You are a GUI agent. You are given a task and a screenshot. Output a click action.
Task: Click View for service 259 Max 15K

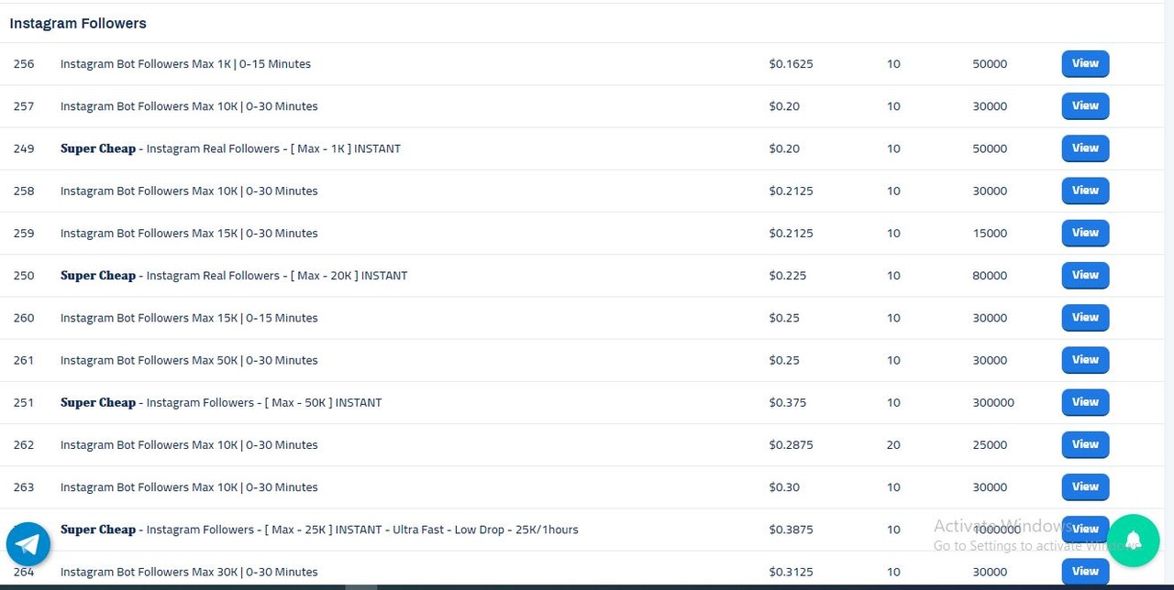click(1085, 233)
